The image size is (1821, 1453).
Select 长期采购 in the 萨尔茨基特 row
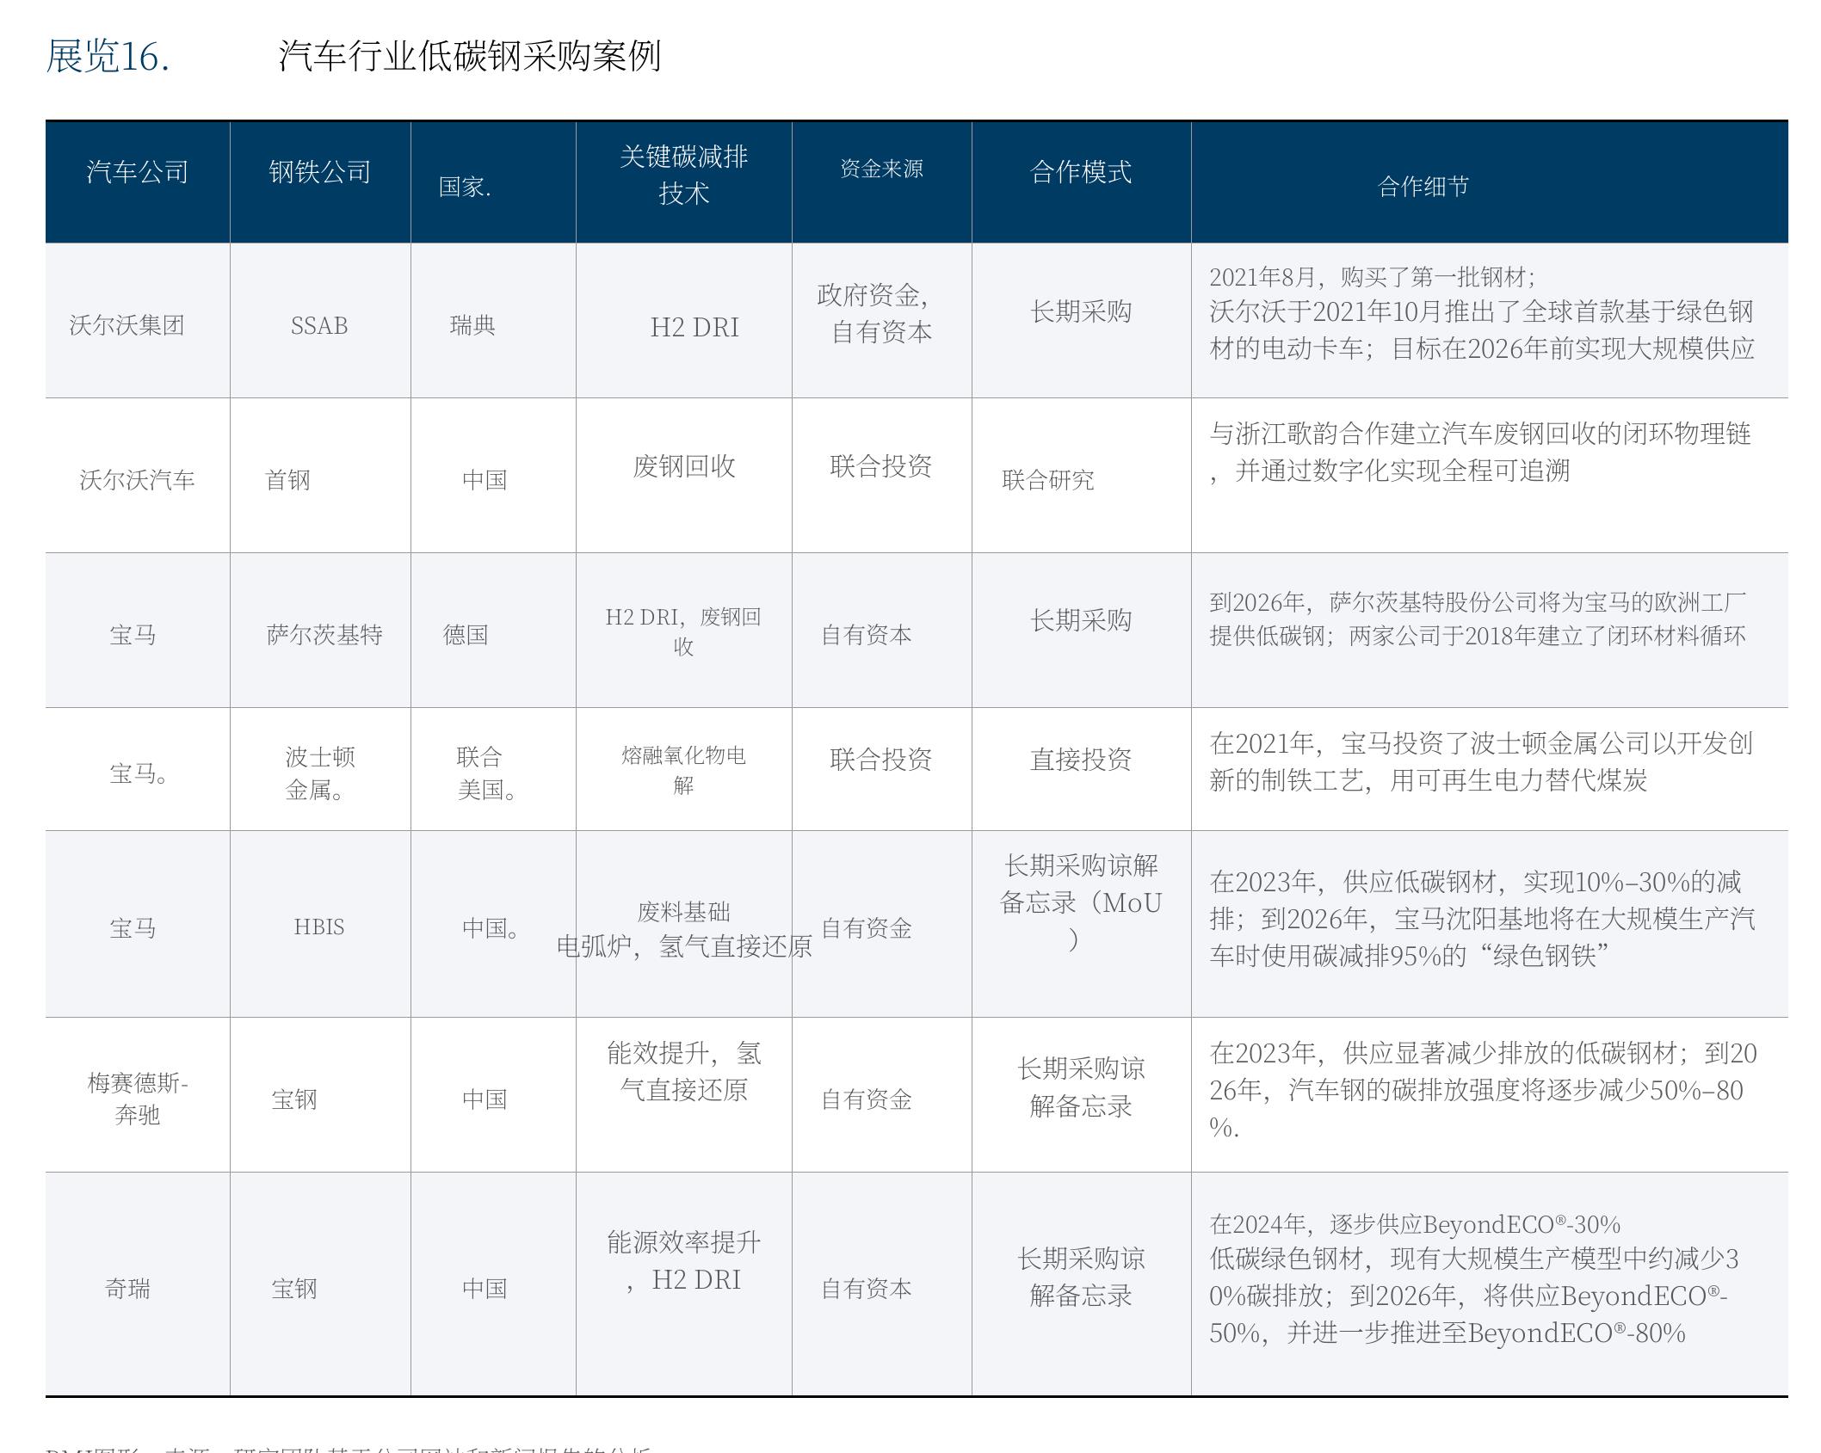1081,620
